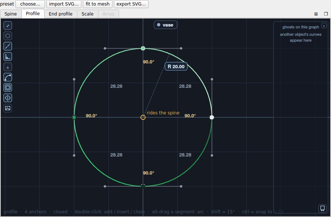Click the lower-right 28.28 segment length
The width and height of the screenshot is (331, 217).
(185, 155)
